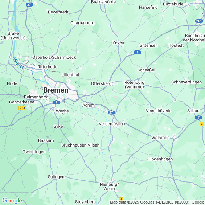205x205 pixels.
Task: Click the A7 highway shield near Soltau
Action: 199,118
